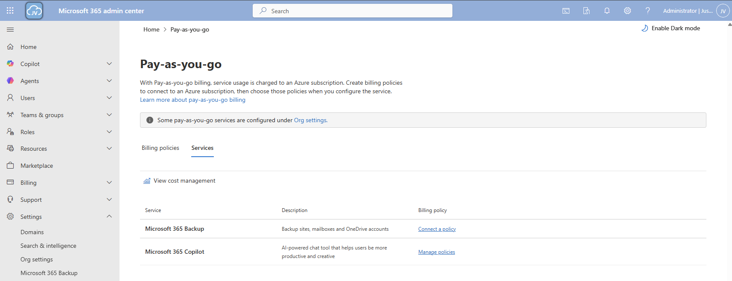
Task: Click the View cost management chart icon
Action: [147, 181]
